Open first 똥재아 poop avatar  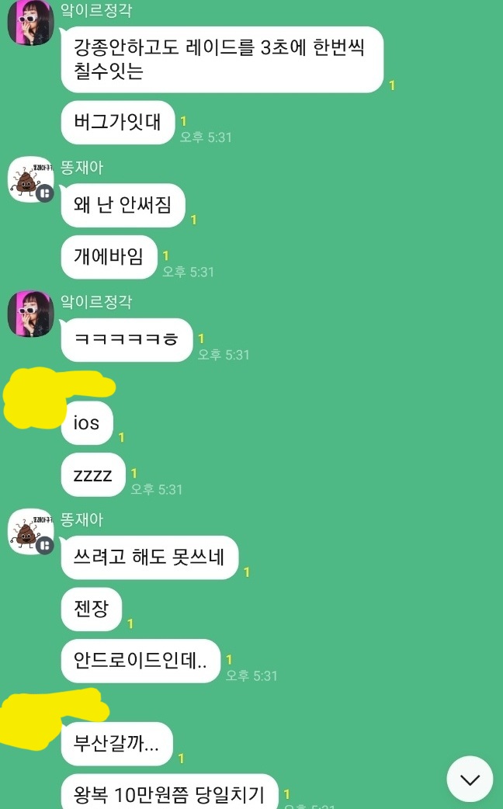coord(31,179)
